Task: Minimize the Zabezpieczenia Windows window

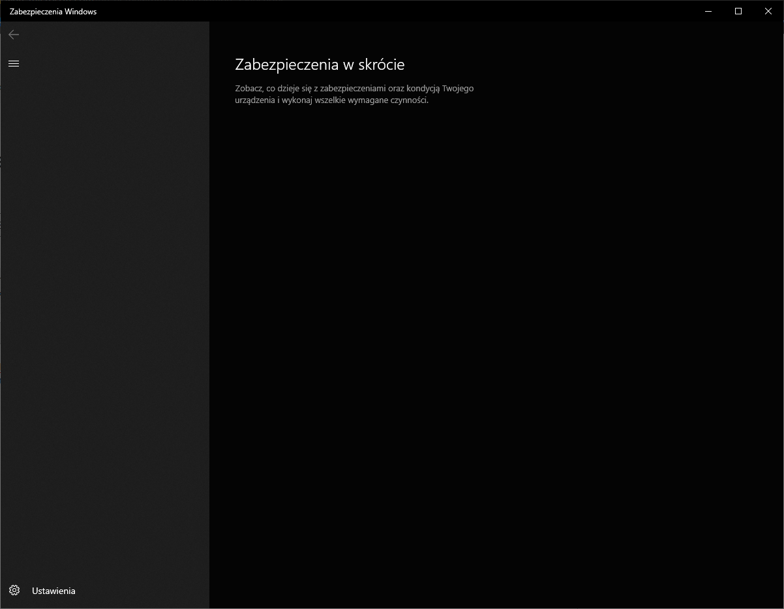Action: (x=708, y=11)
